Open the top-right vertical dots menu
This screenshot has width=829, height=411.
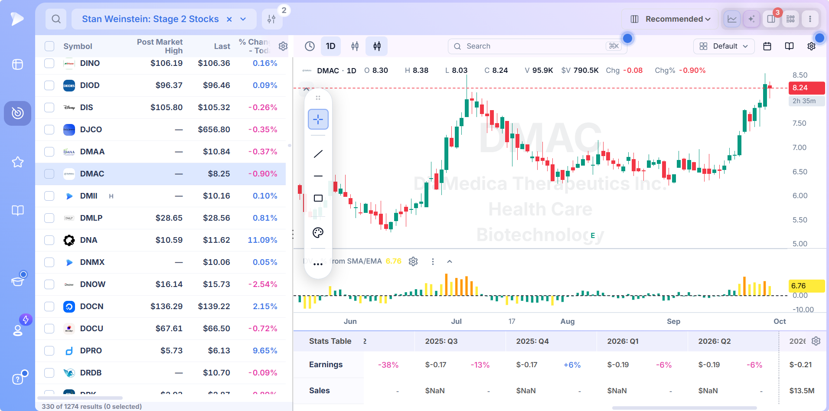[810, 19]
